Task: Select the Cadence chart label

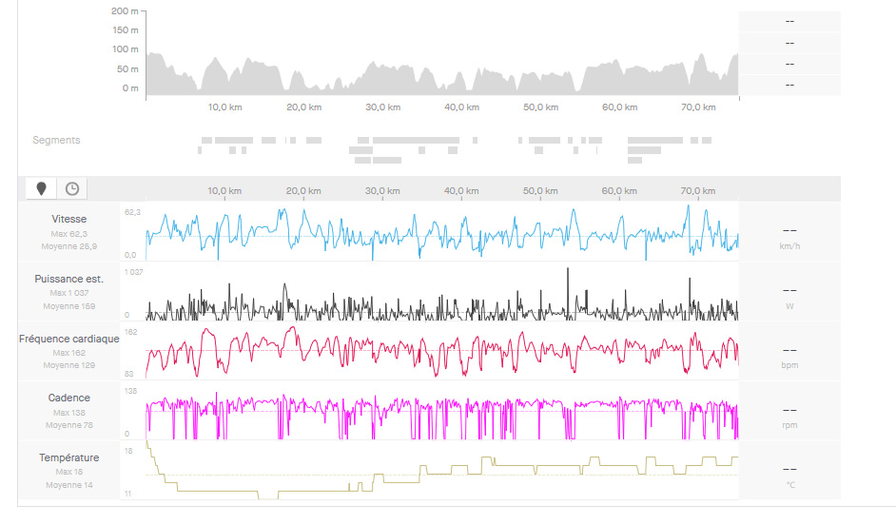Action: 68,398
